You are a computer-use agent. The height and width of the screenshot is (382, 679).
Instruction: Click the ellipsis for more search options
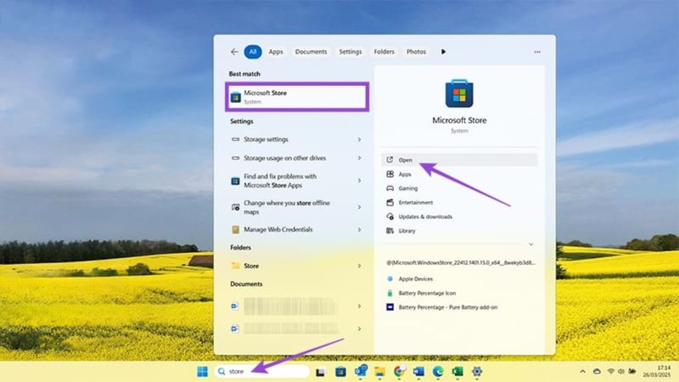[537, 51]
